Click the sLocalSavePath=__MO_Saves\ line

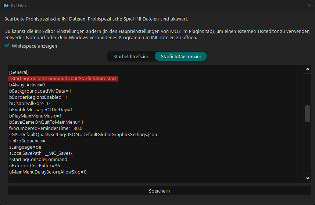click(41, 153)
